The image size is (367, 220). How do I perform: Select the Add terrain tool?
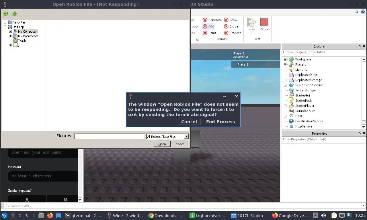coord(208,26)
